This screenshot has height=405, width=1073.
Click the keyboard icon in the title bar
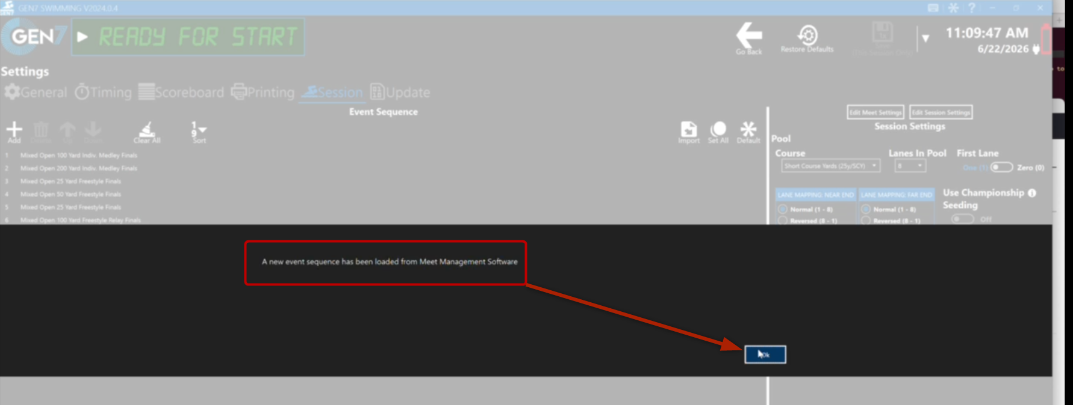pyautogui.click(x=933, y=8)
